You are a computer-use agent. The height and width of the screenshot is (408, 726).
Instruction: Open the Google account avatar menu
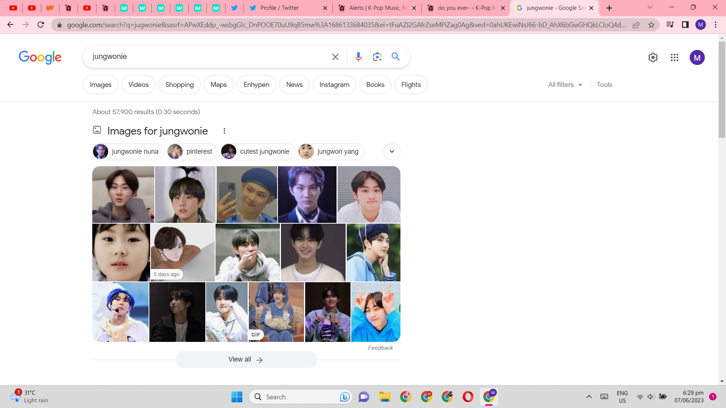[697, 57]
